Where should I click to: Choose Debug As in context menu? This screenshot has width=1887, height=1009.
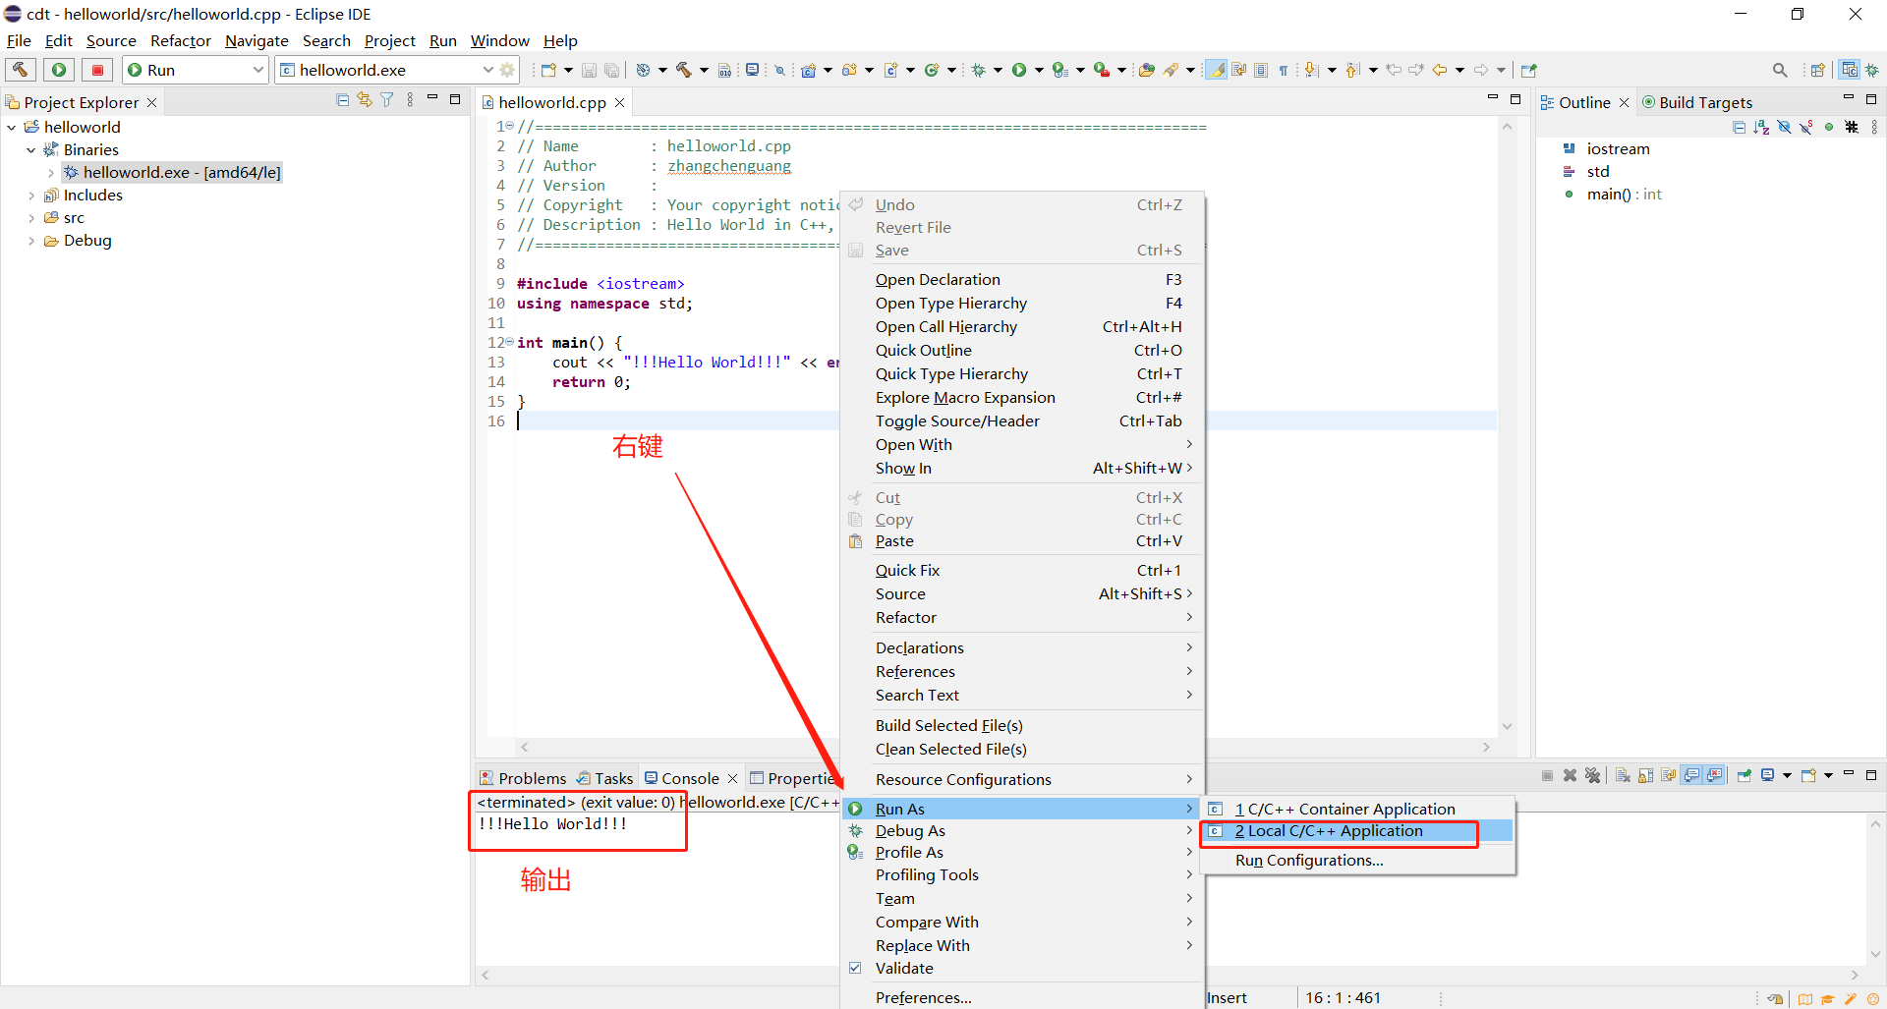pyautogui.click(x=1022, y=831)
